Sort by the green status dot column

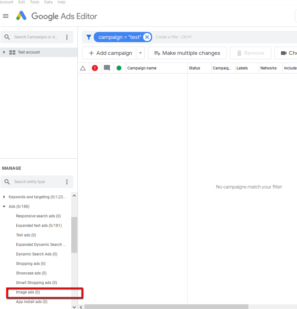point(119,68)
